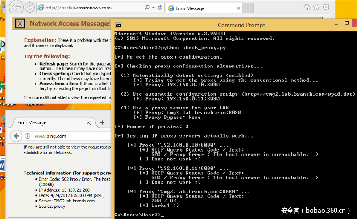Click the Internet Explorer back arrow button
The height and width of the screenshot is (219, 357).
[16, 8]
